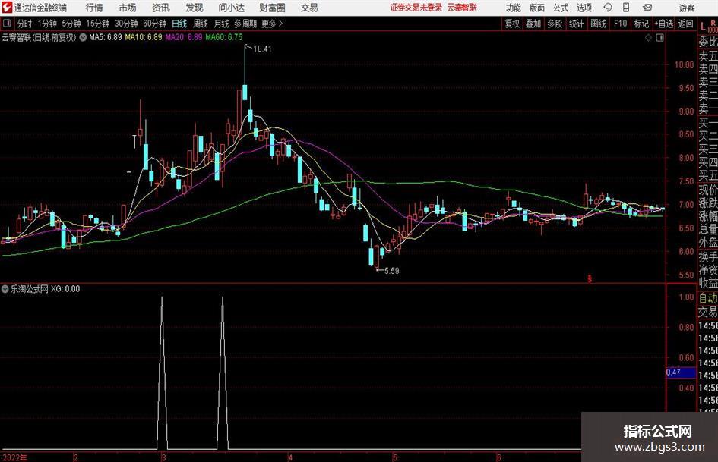Switch to the 5分钟 period tab
Image resolution: width=718 pixels, height=462 pixels.
tap(71, 24)
